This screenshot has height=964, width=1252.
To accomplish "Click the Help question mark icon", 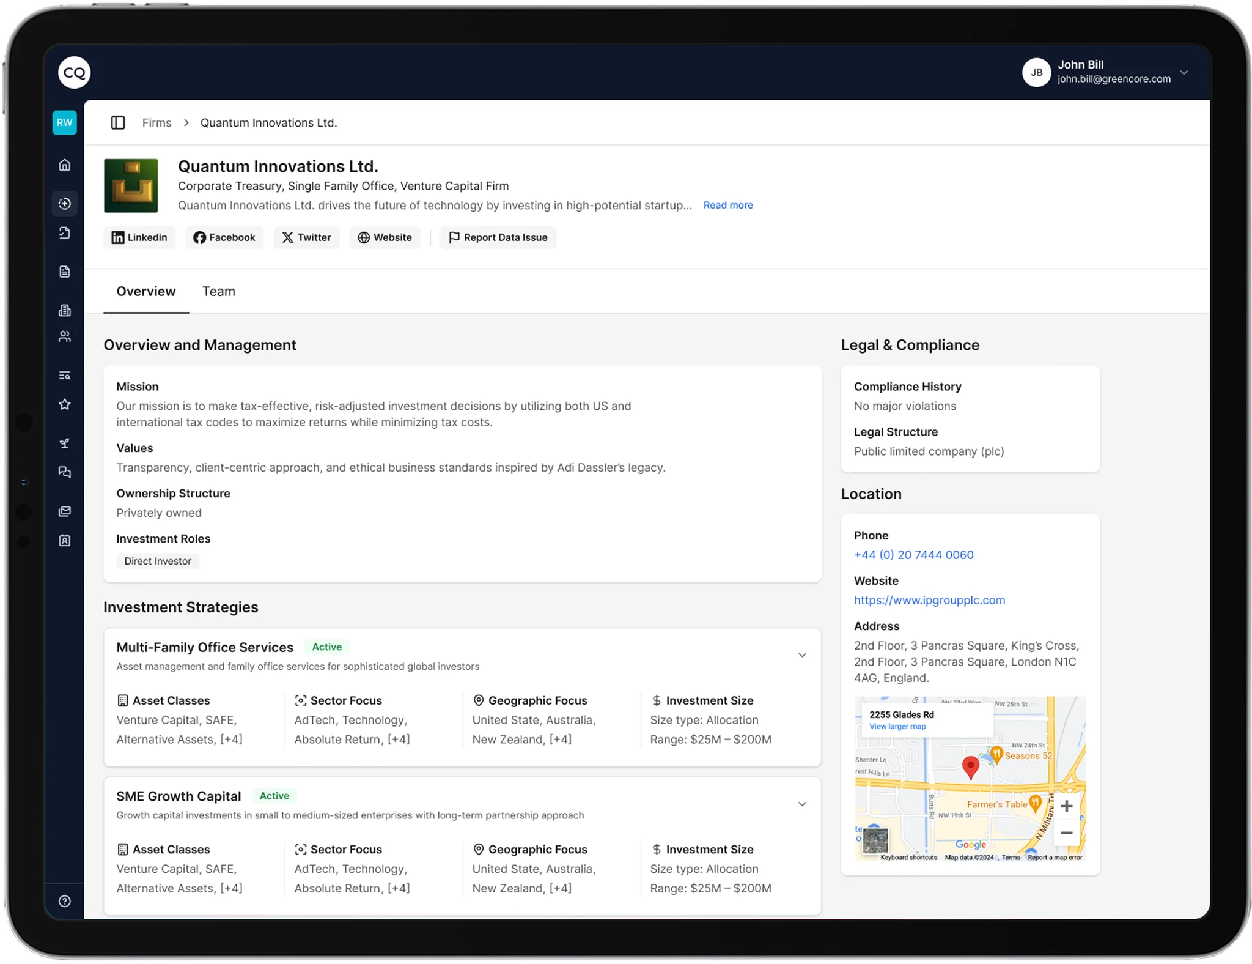I will [65, 900].
